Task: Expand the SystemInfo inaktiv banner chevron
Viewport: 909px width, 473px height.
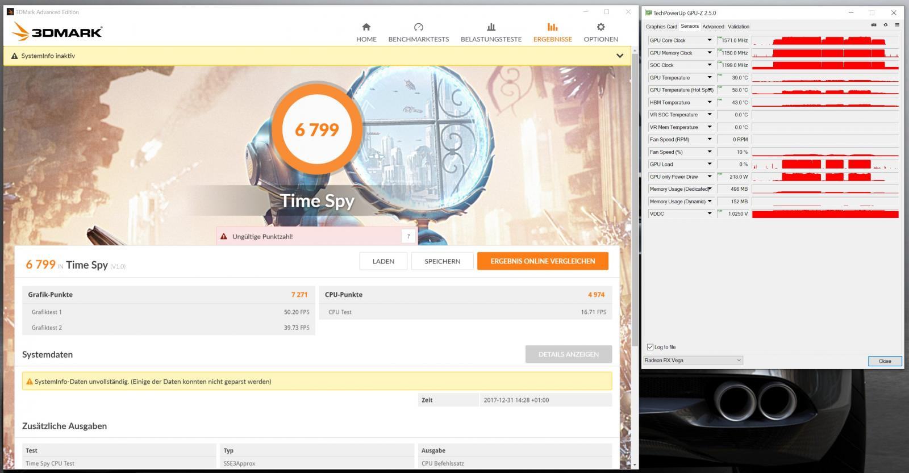Action: click(620, 56)
